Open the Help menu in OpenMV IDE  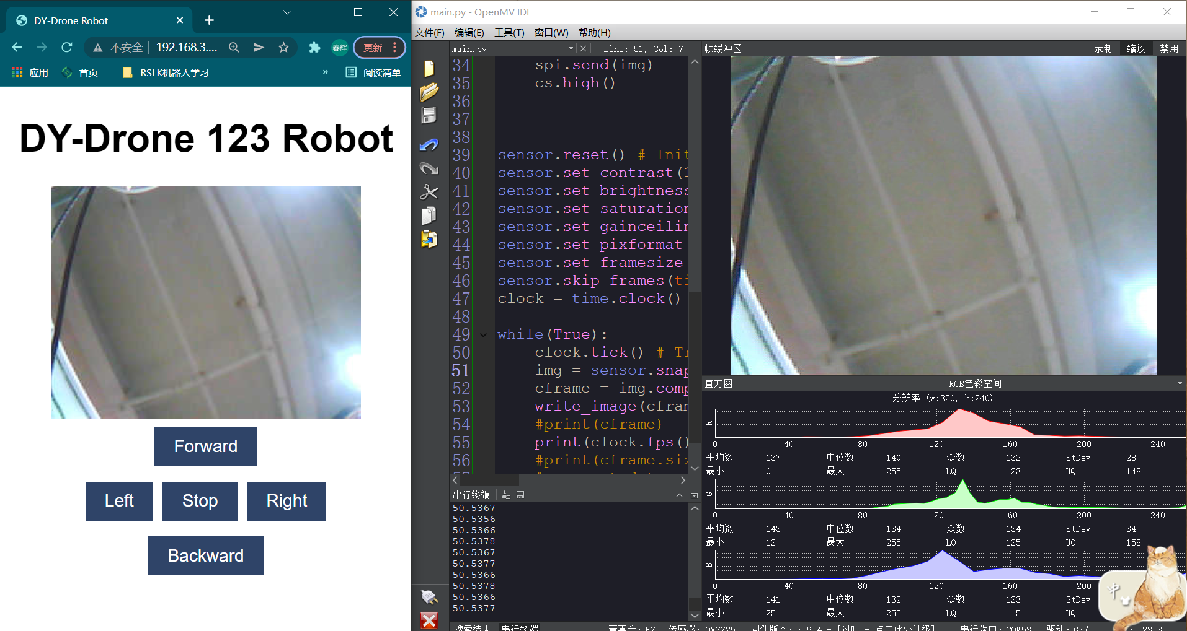[x=594, y=33]
